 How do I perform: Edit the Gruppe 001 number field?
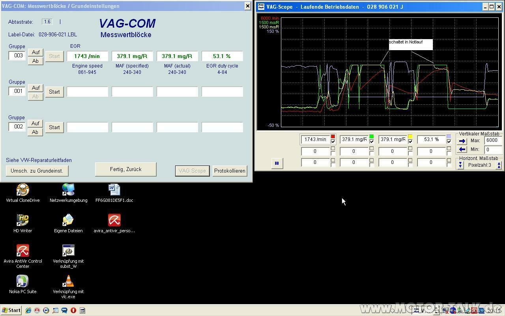pos(17,91)
